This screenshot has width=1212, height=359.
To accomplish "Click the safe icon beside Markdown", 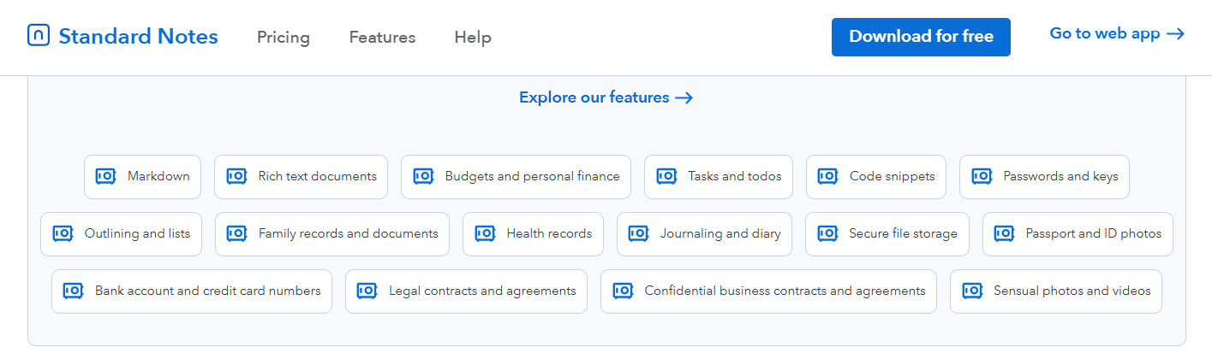I will click(105, 176).
